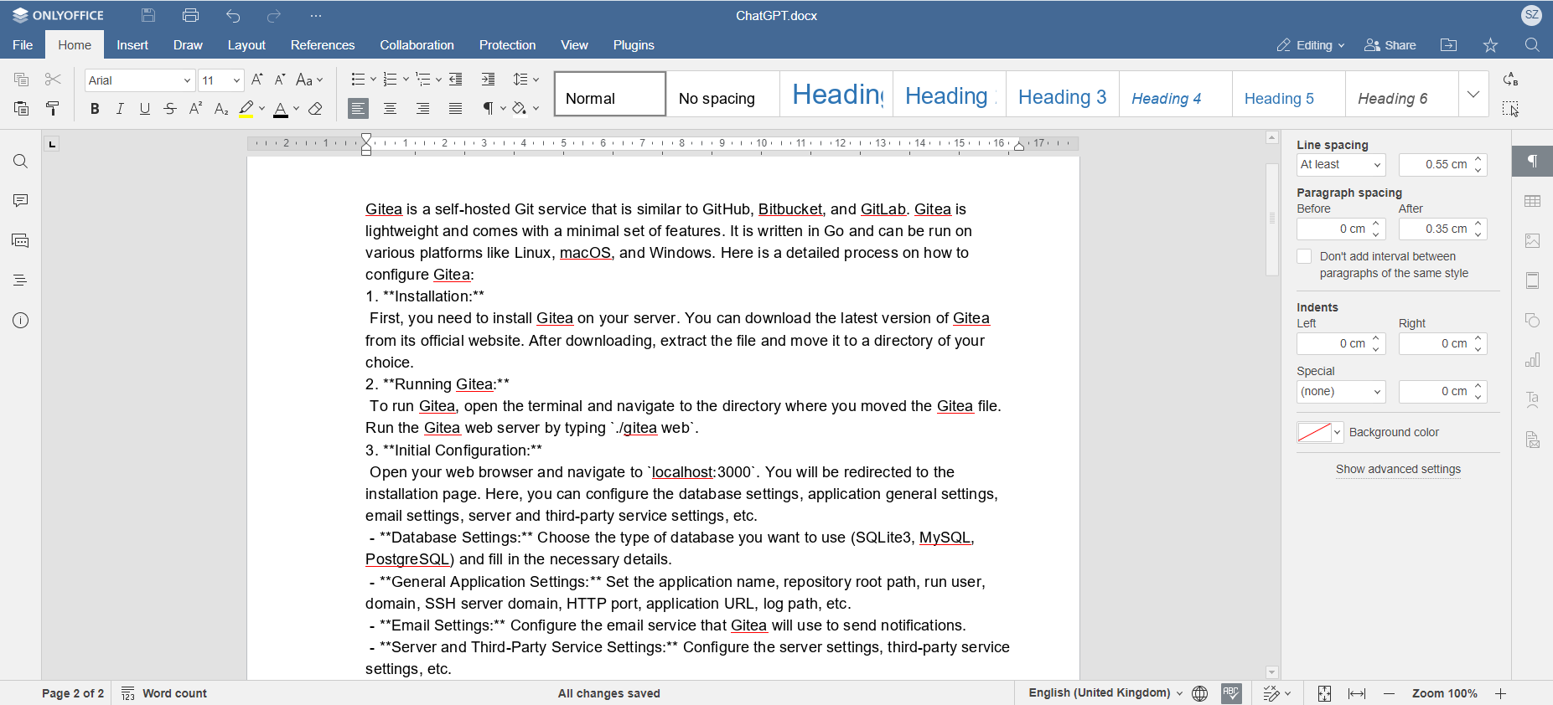Open the Headings navigation panel

[x=21, y=280]
